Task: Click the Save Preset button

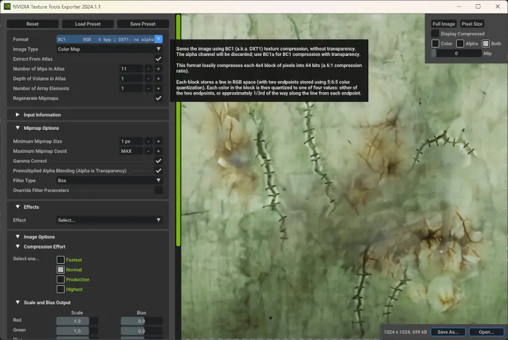Action: (143, 24)
